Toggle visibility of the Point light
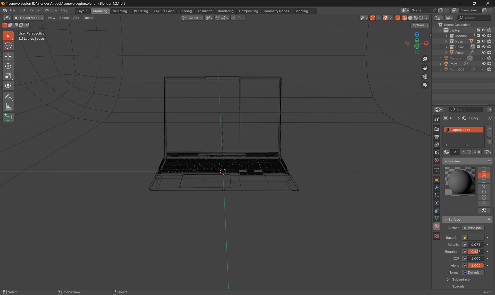The width and height of the screenshot is (495, 295). [x=484, y=64]
